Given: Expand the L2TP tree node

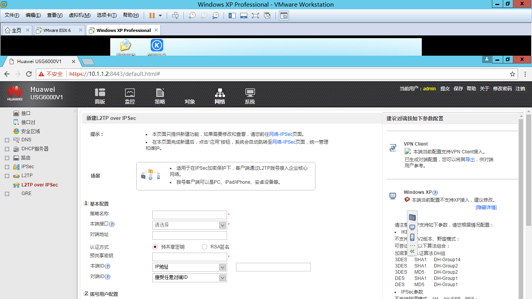Looking at the screenshot, I should point(7,176).
